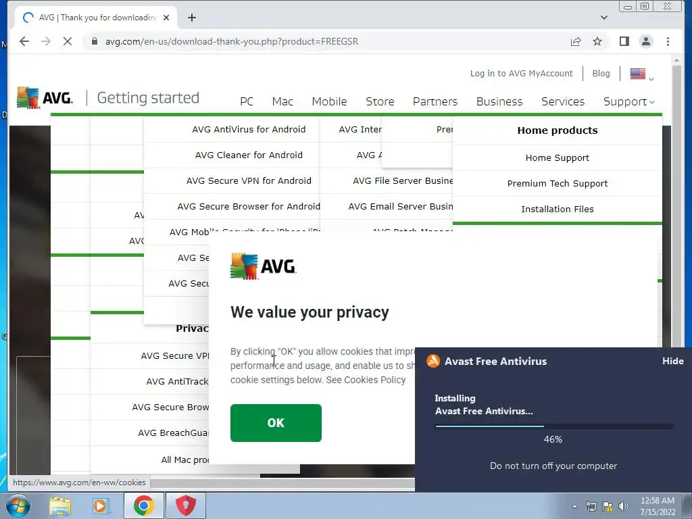Image resolution: width=692 pixels, height=519 pixels.
Task: Close the AVG Thank you tab
Action: [166, 18]
